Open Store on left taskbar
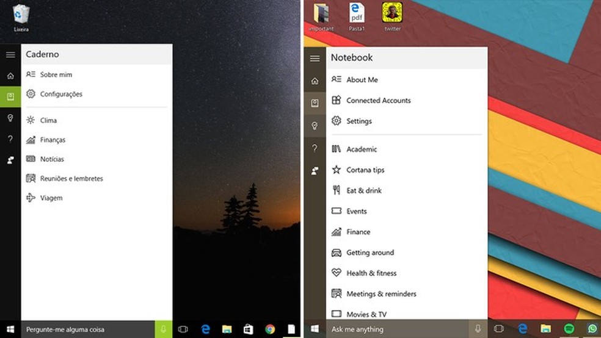601x338 pixels. 249,329
